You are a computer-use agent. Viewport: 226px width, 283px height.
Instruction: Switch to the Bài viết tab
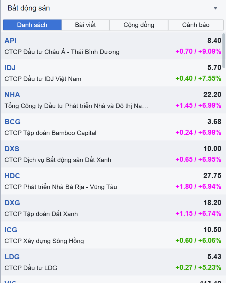pos(85,25)
